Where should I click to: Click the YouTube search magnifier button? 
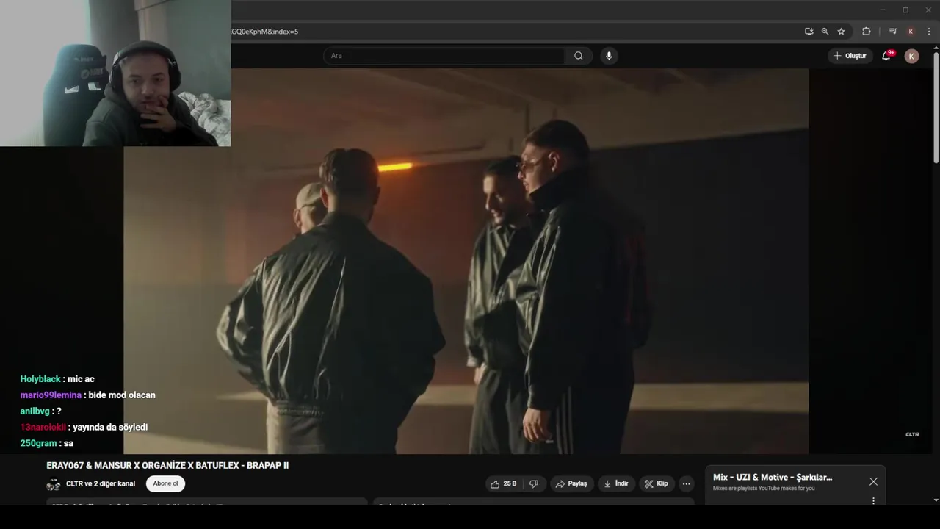click(579, 56)
